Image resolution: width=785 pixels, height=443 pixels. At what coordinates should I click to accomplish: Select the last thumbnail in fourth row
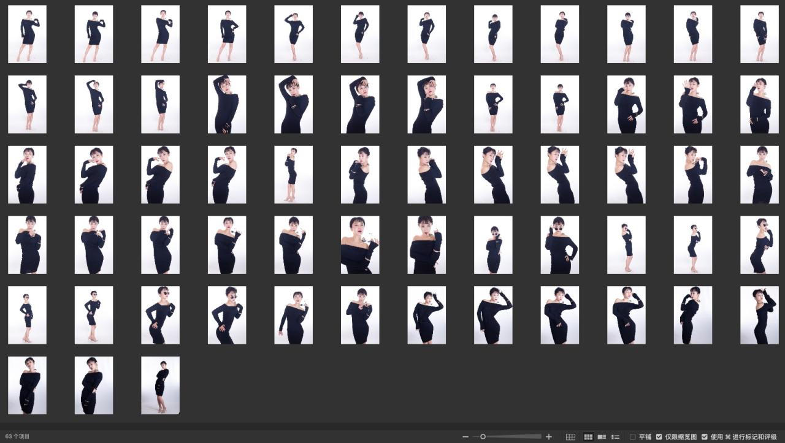[759, 245]
